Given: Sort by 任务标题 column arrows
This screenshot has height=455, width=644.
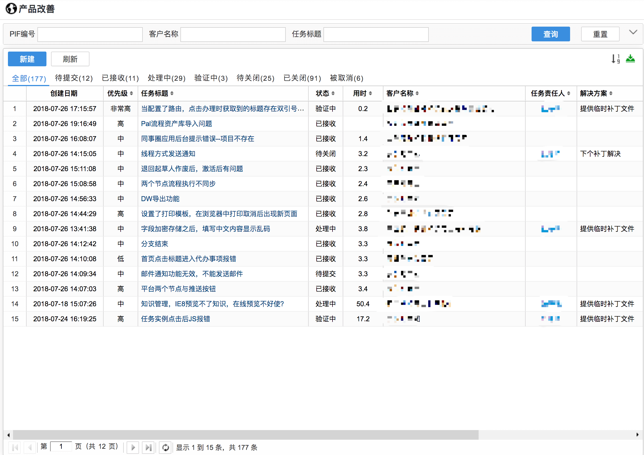Looking at the screenshot, I should [x=172, y=93].
